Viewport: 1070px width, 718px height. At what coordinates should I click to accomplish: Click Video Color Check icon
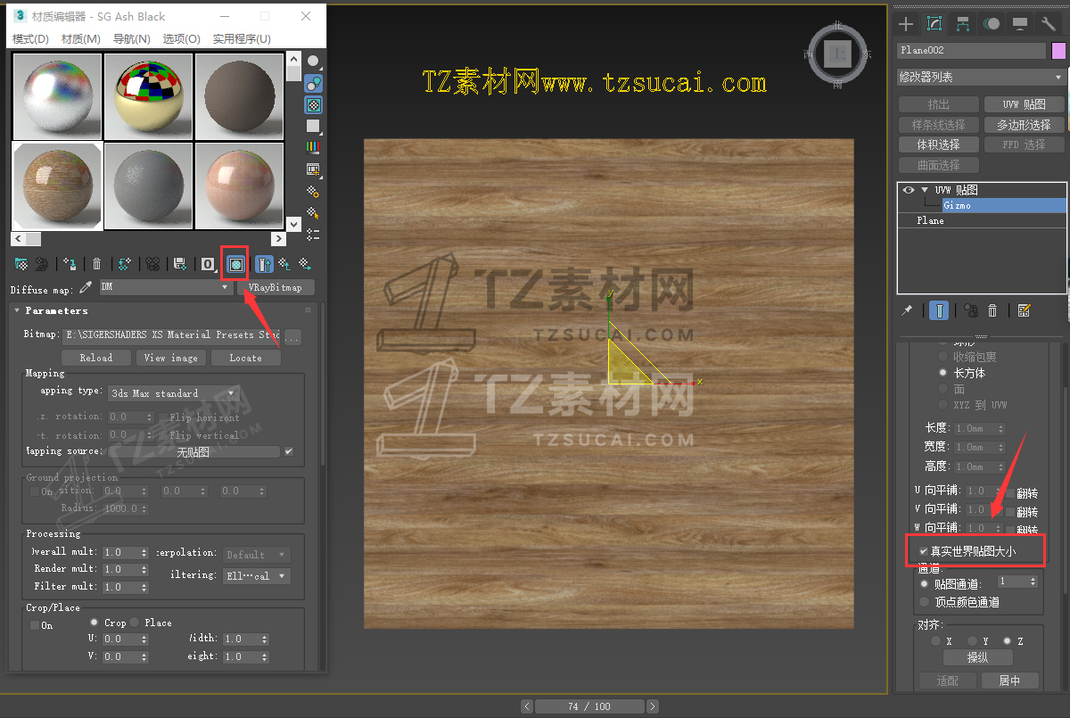point(314,147)
